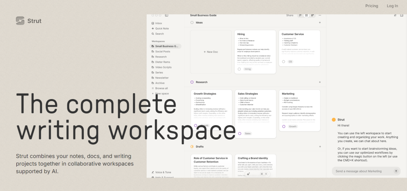Switch to board view layout
Viewport: 407px width, 191px height.
pos(312,15)
